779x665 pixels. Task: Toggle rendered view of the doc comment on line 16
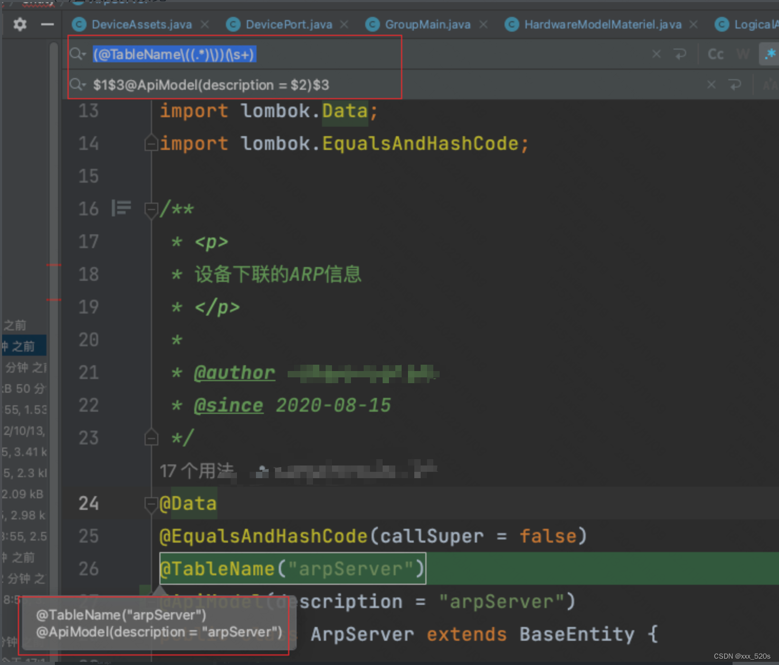(121, 208)
